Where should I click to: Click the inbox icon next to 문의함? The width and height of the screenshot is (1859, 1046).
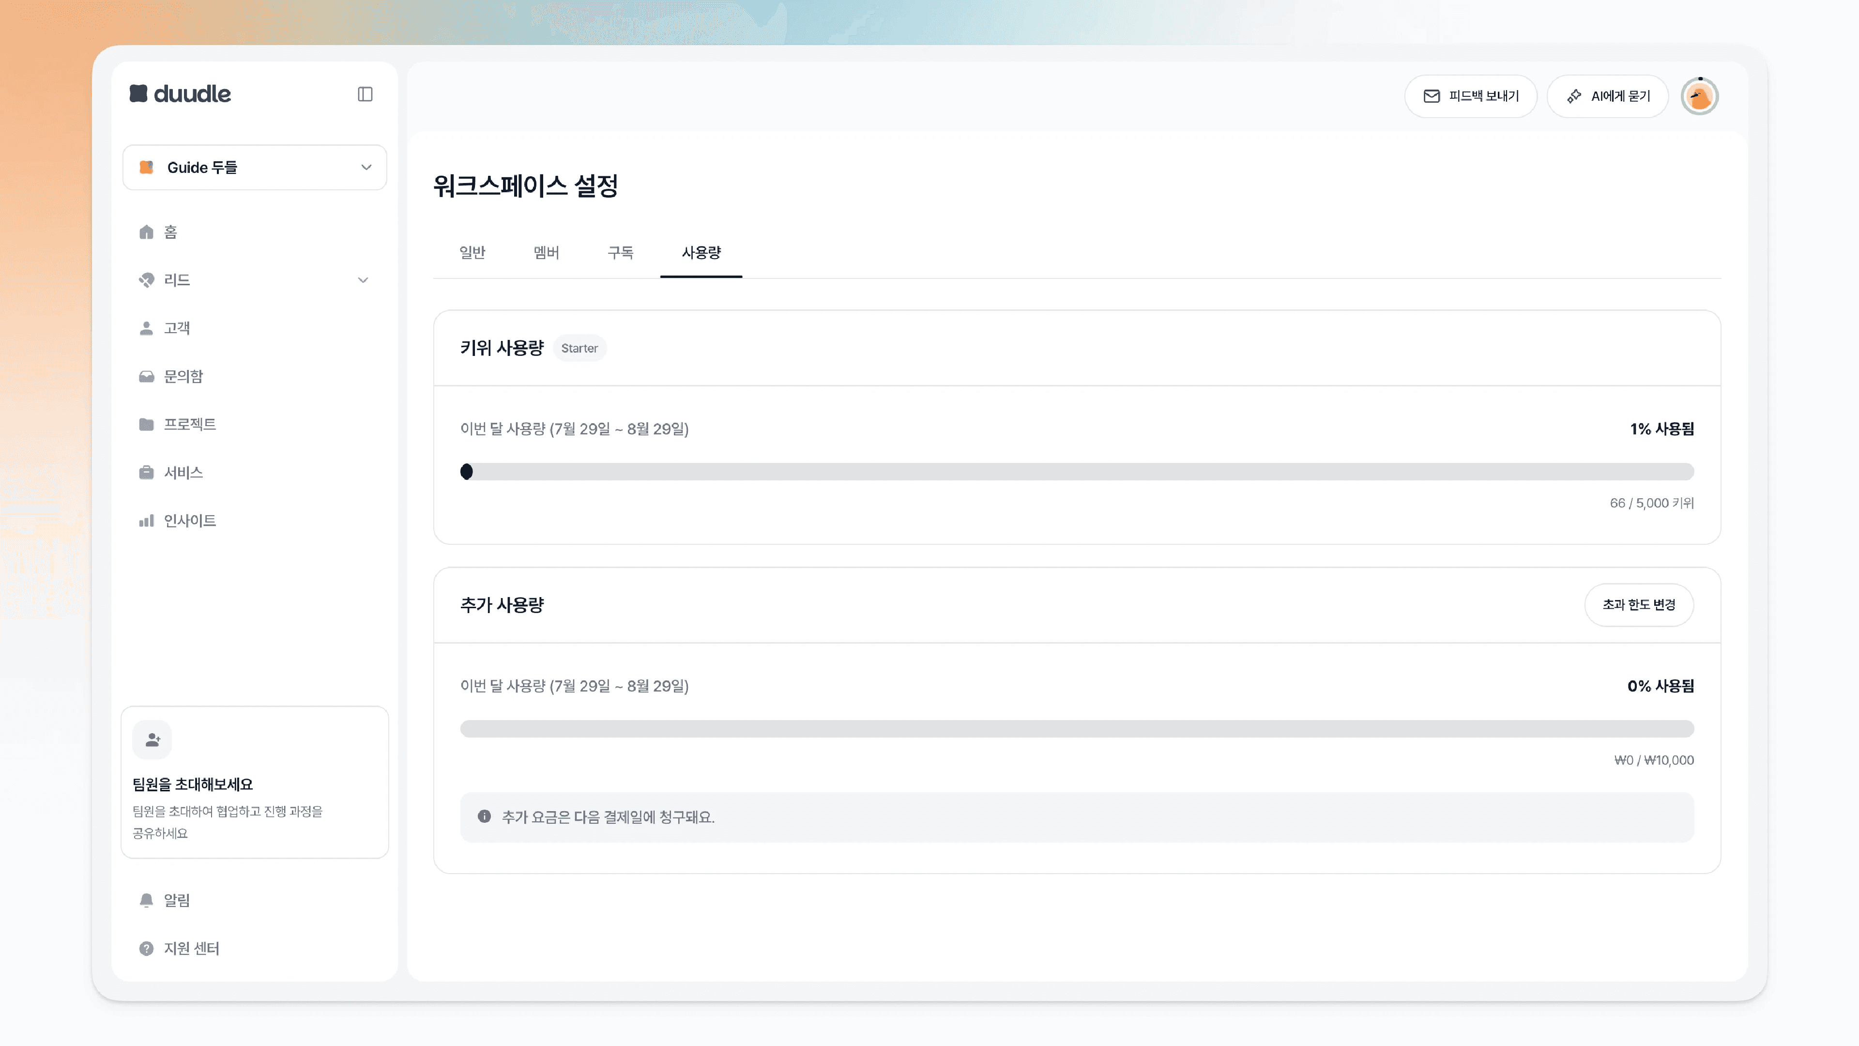(x=147, y=377)
